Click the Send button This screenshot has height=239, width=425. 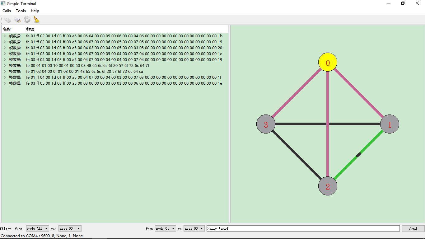413,228
